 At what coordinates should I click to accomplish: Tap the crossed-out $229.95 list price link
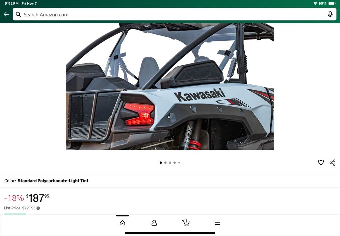point(28,208)
